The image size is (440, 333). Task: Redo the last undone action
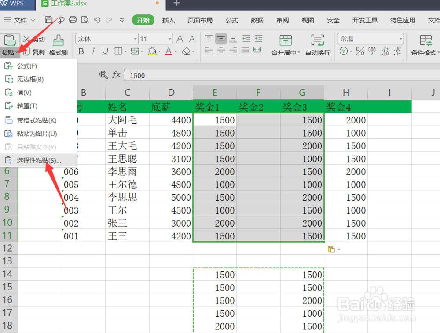click(109, 20)
